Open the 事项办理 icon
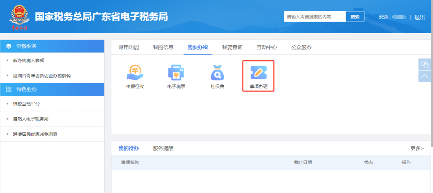 (x=259, y=77)
